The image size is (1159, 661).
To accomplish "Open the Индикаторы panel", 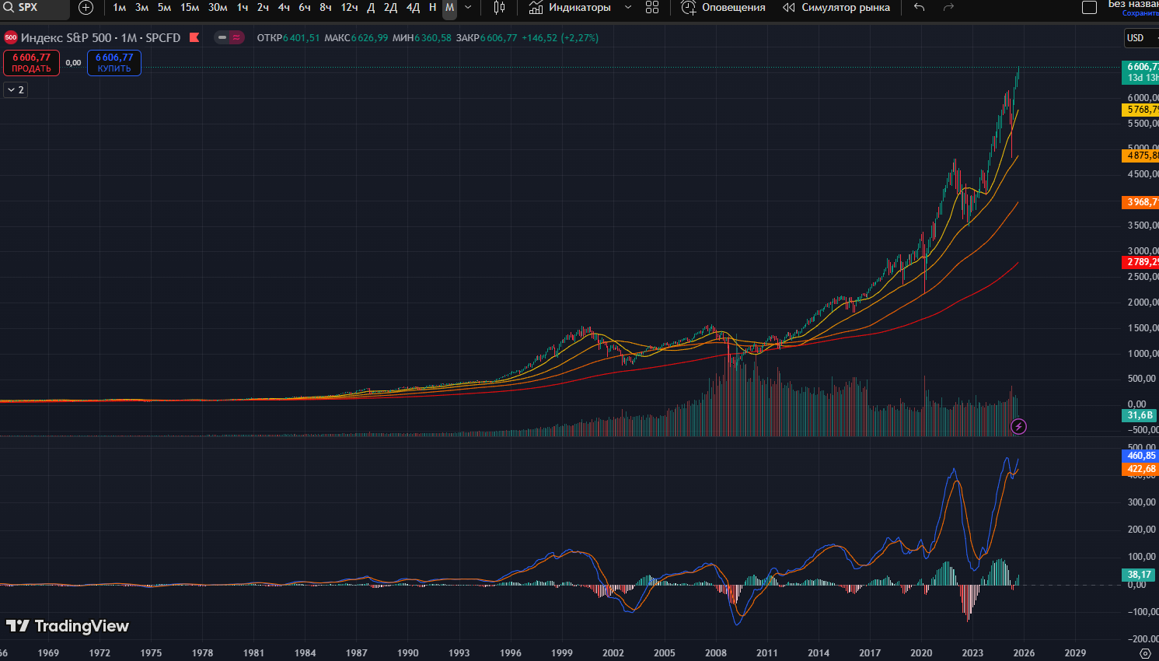I will click(x=570, y=8).
